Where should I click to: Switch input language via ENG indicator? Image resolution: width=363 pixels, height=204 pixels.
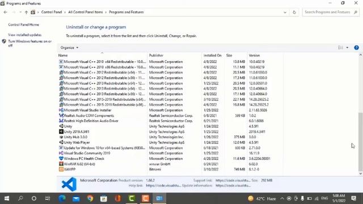(324, 198)
